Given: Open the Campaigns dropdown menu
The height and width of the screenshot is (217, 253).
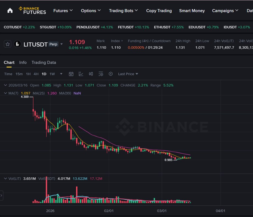Looking at the screenshot, I should tap(225, 11).
